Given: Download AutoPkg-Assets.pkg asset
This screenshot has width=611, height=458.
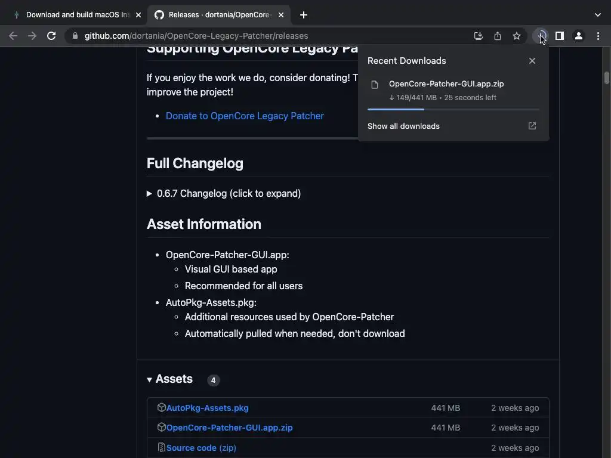Looking at the screenshot, I should point(207,408).
